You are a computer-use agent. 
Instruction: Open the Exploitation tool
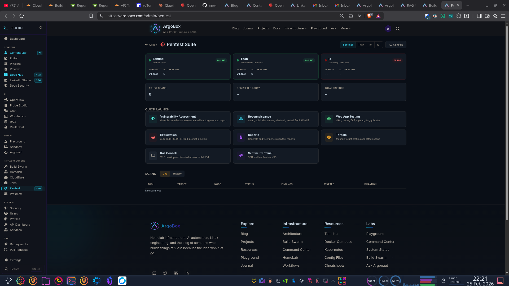point(188,137)
